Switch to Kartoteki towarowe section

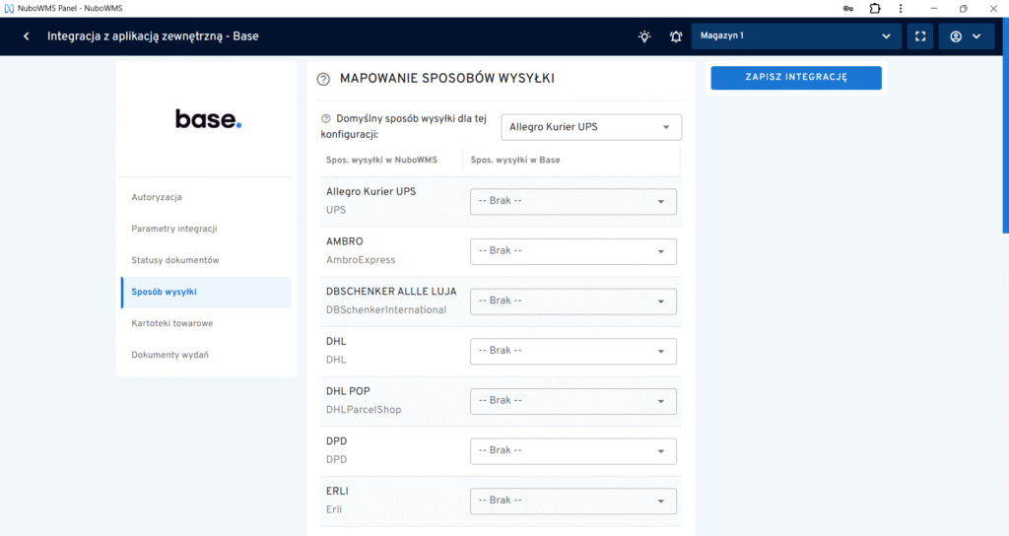pyautogui.click(x=172, y=323)
